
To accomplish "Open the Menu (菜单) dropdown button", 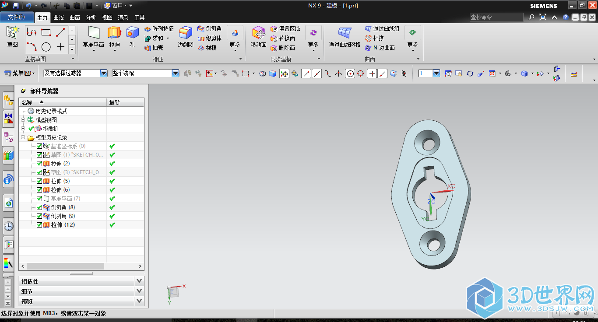I will (20, 73).
